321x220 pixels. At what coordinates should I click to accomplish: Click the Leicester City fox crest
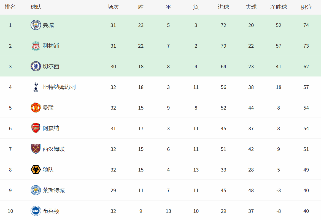(36, 190)
